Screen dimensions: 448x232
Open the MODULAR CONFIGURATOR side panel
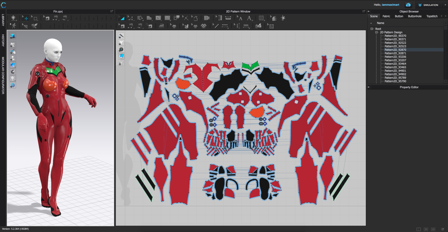point(3,75)
